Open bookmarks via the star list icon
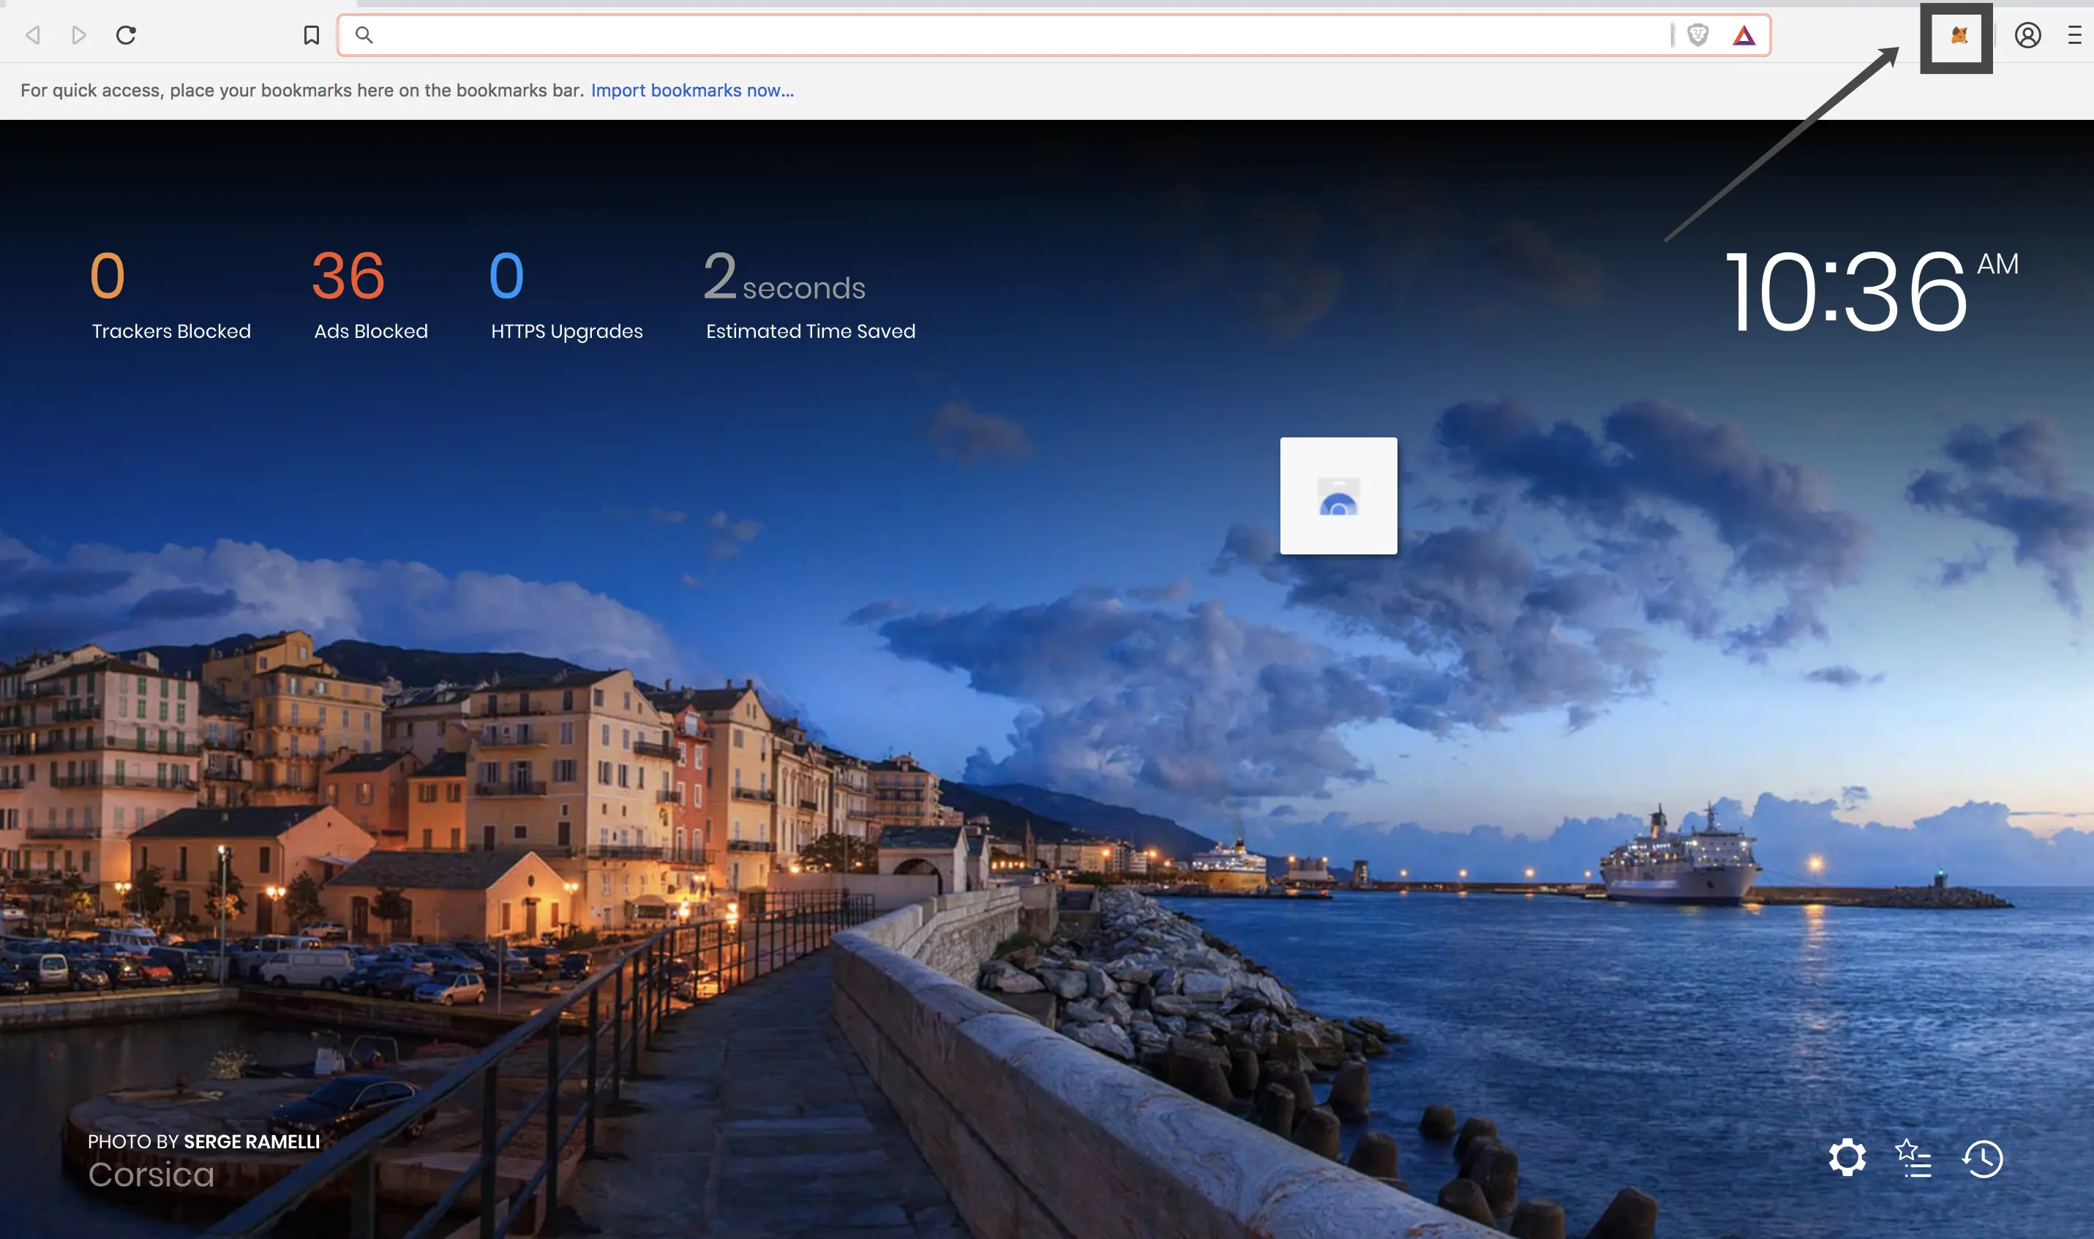Image resolution: width=2094 pixels, height=1239 pixels. 1914,1159
